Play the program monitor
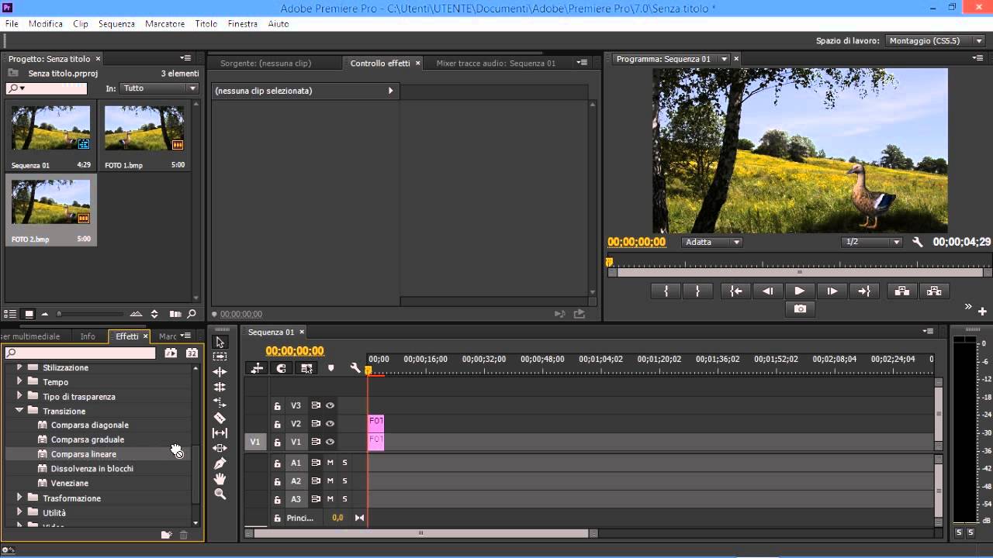Screen dimensions: 993x558 click(x=800, y=291)
